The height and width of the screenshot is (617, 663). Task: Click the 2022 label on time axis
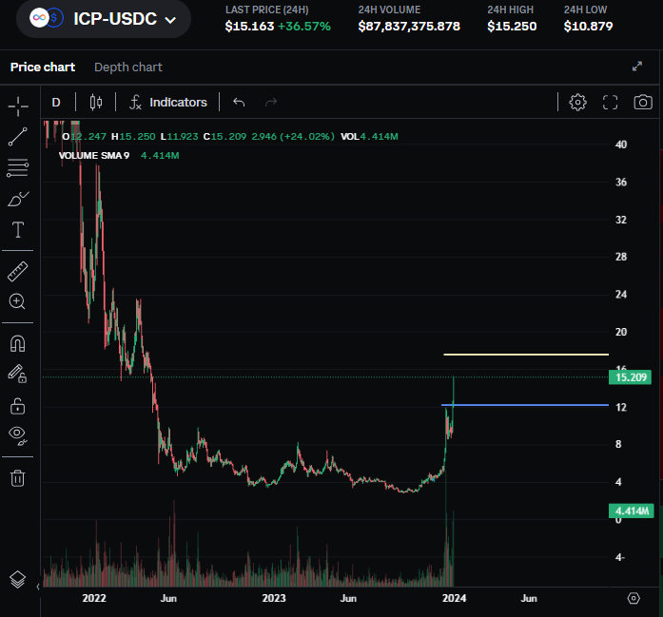(x=94, y=598)
